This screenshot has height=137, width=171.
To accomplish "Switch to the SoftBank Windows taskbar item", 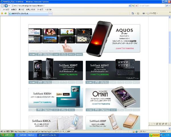I will [26, 135].
